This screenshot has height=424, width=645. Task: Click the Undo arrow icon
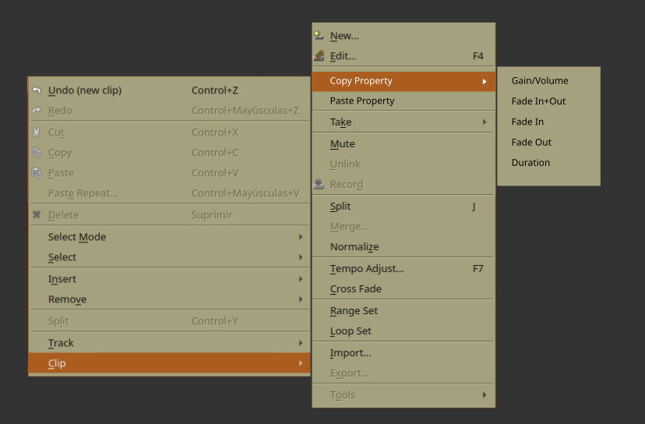pyautogui.click(x=37, y=90)
